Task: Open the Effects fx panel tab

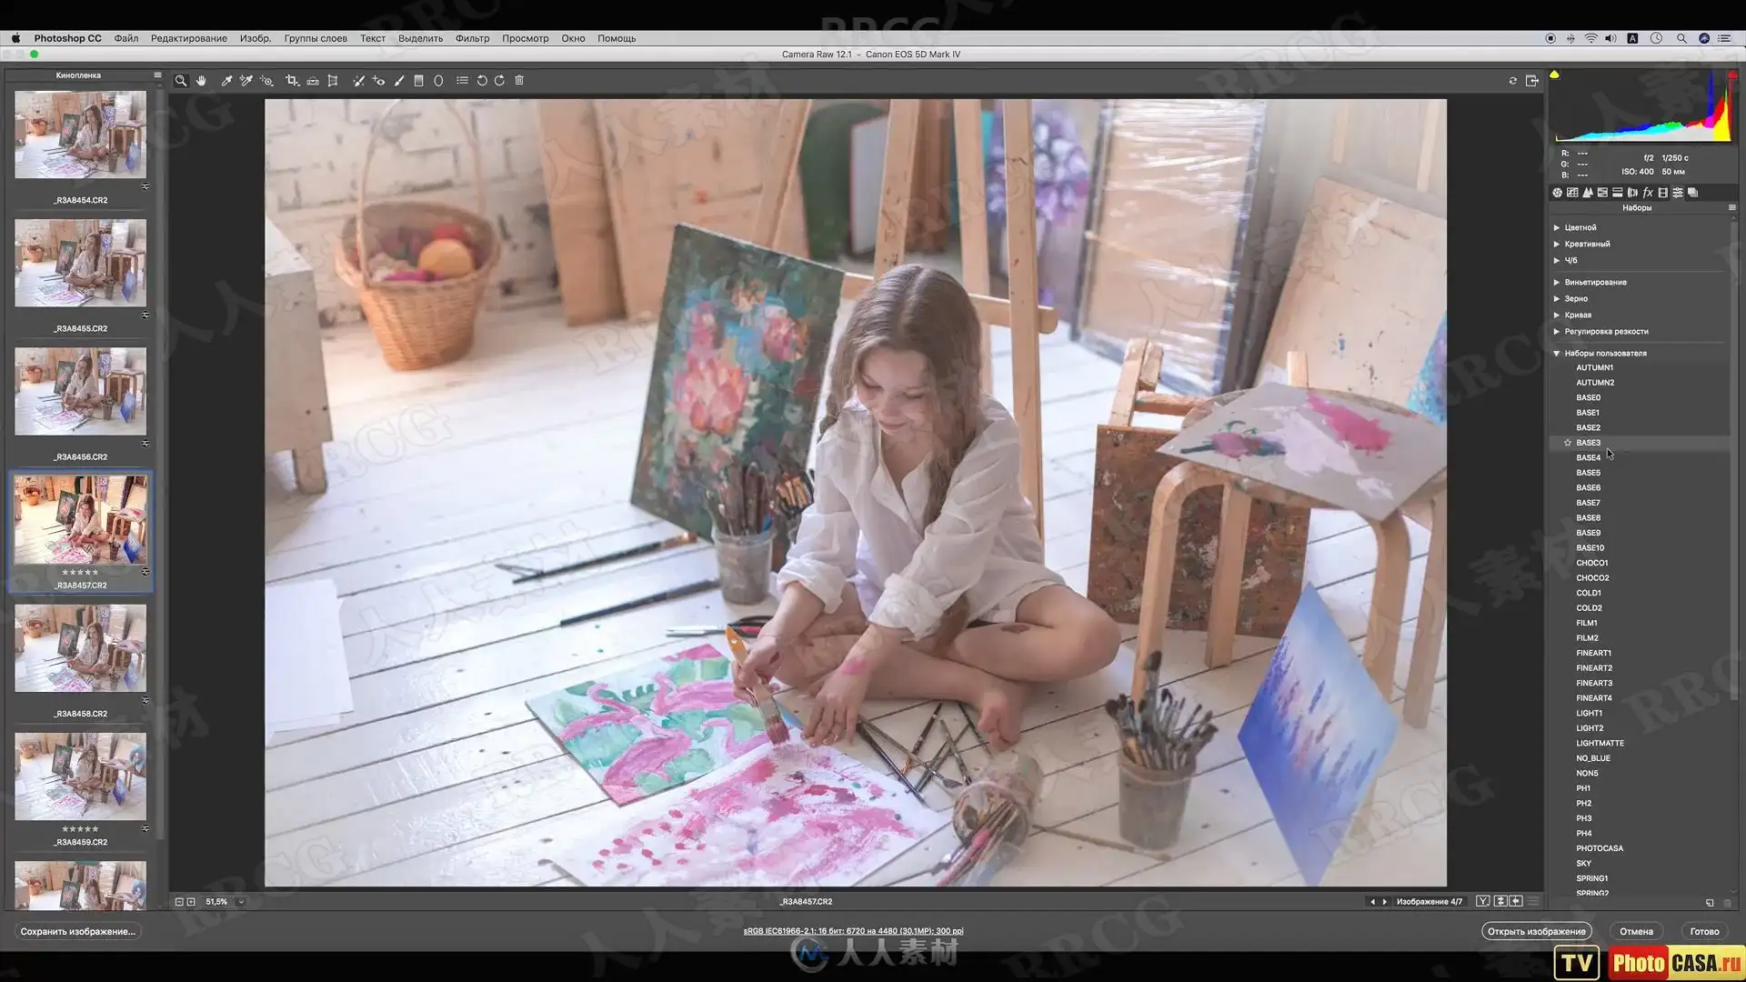Action: pyautogui.click(x=1648, y=193)
